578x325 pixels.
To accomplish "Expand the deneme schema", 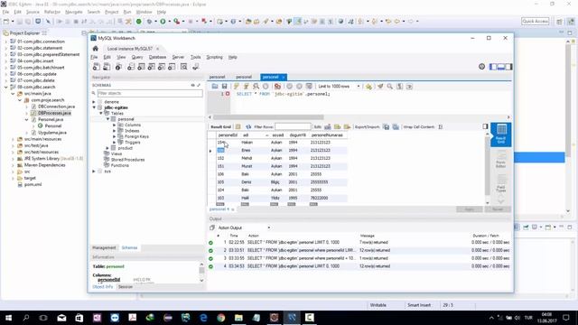I will point(94,102).
